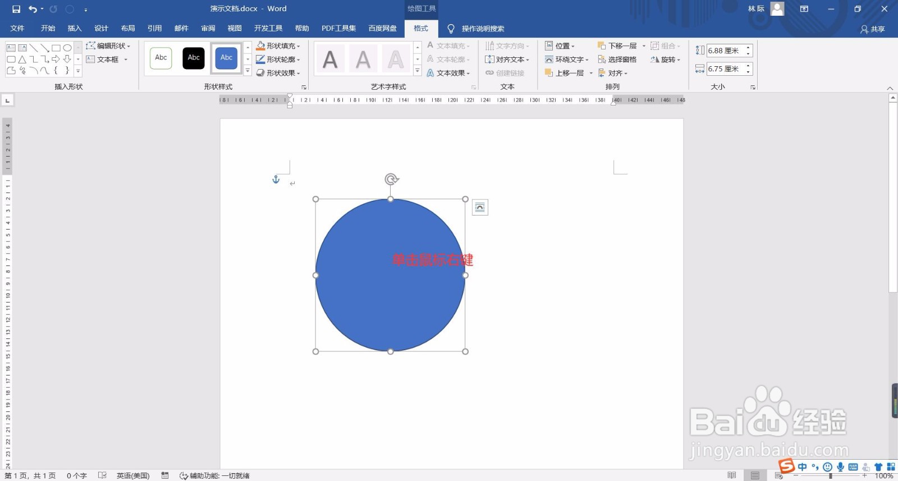Open Text Effects (文本效果) dropdown
The image size is (898, 481).
click(x=448, y=73)
